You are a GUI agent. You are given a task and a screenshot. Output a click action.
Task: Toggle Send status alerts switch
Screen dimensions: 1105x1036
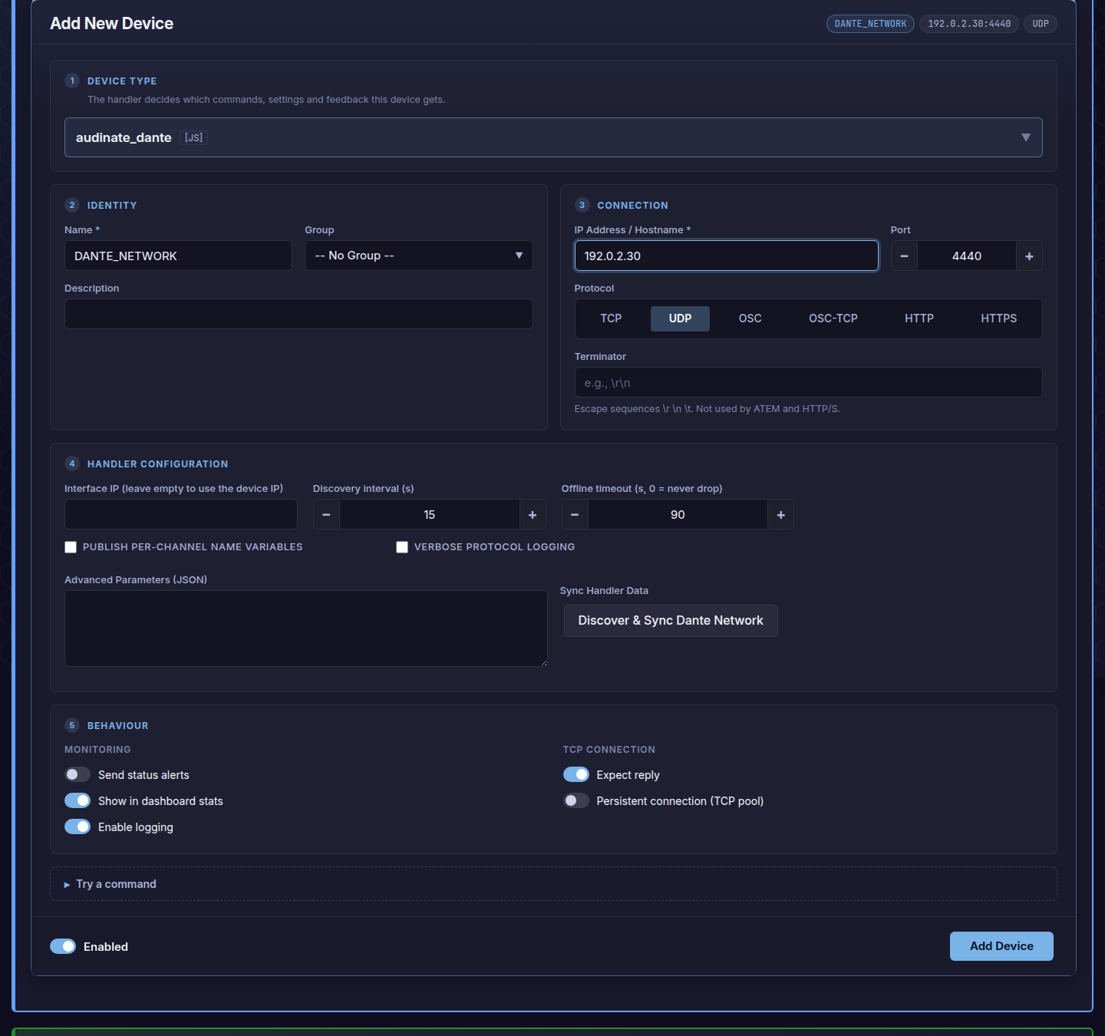click(x=78, y=774)
